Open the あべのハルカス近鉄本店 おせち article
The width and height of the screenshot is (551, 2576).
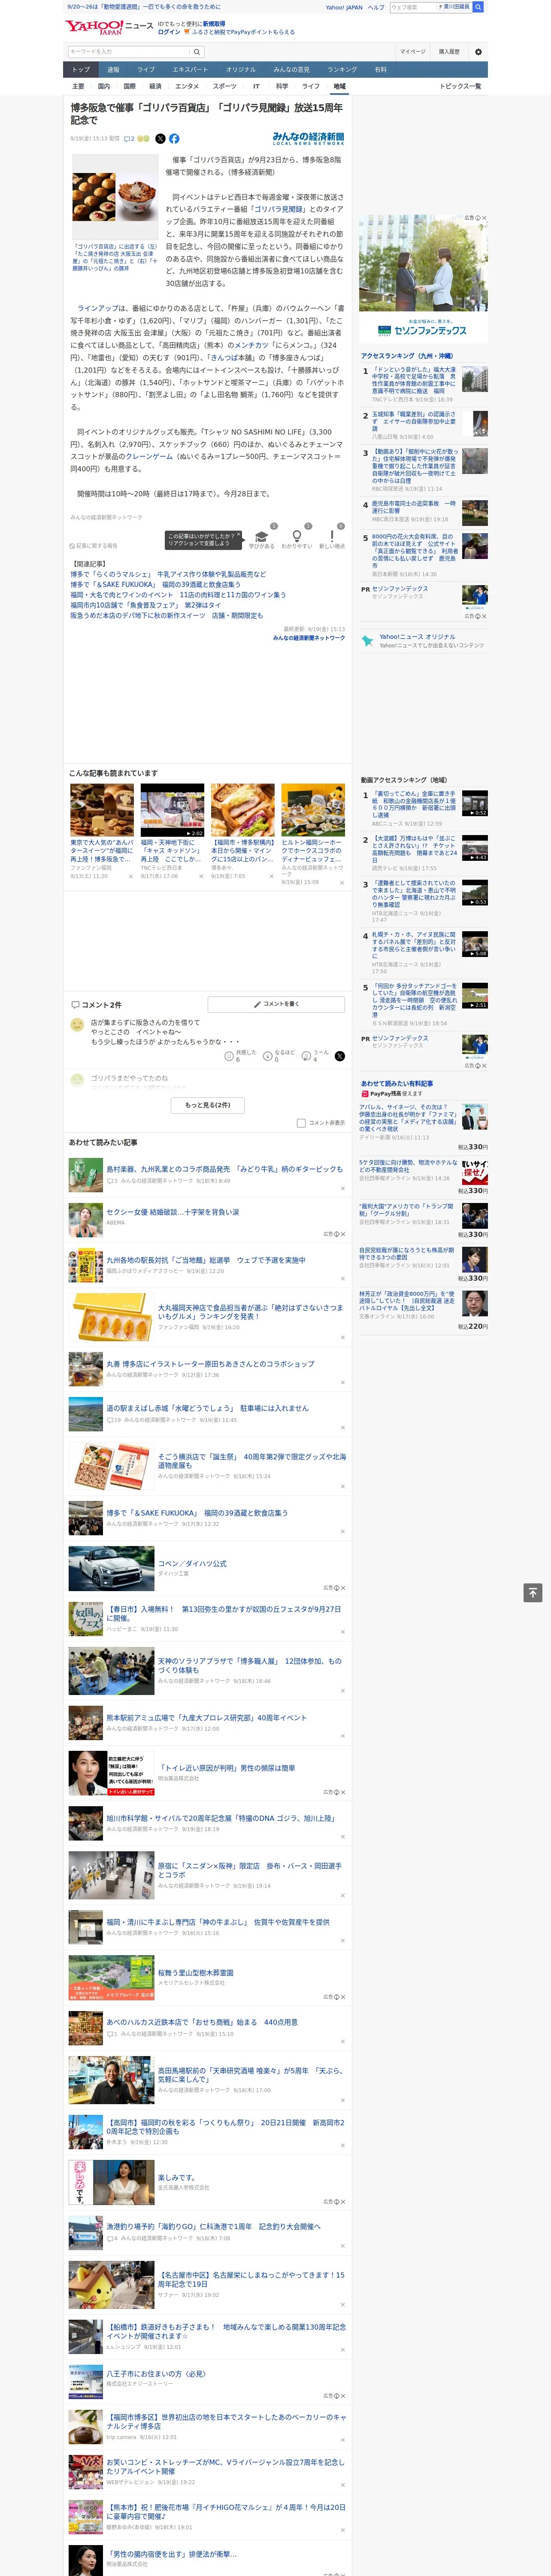coord(202,2022)
